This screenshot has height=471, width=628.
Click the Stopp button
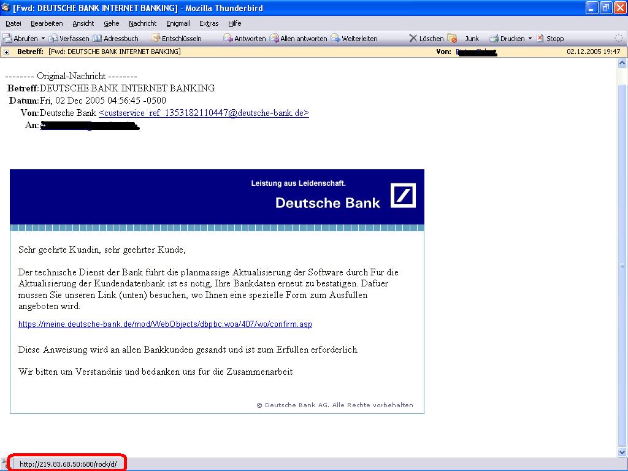(x=550, y=39)
